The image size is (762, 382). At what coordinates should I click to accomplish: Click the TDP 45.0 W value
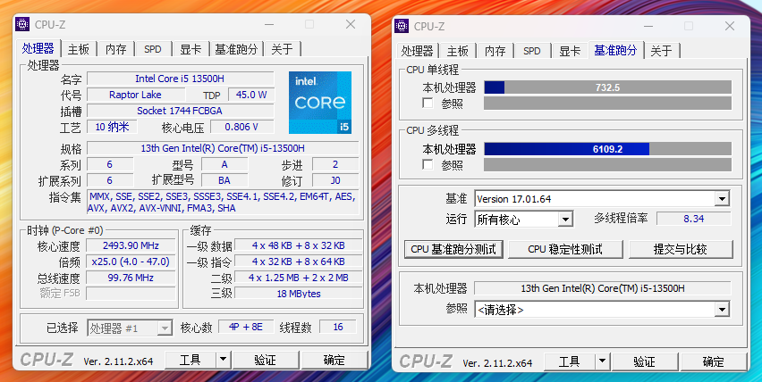coord(251,95)
